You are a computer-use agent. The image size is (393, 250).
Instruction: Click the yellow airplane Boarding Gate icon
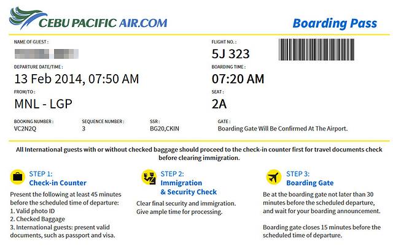point(274,178)
